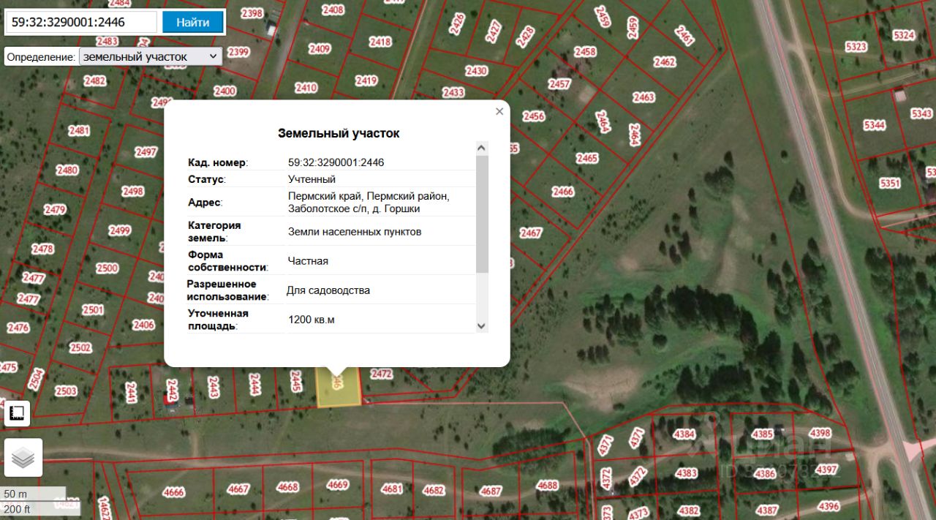The image size is (936, 520).
Task: Click parcel 4669 on the map
Action: pyautogui.click(x=337, y=485)
